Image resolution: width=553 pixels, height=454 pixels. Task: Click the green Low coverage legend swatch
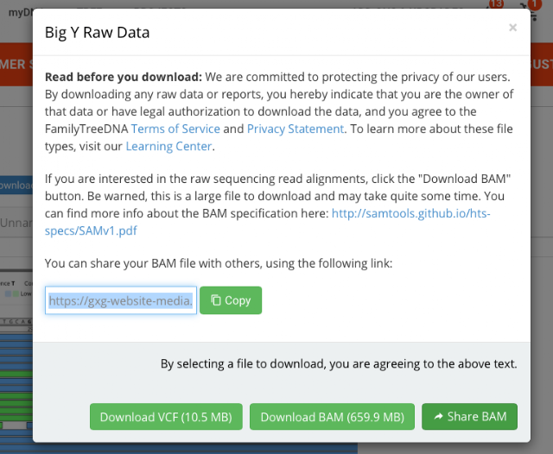pos(16,293)
